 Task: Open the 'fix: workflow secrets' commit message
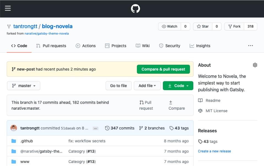point(87,141)
